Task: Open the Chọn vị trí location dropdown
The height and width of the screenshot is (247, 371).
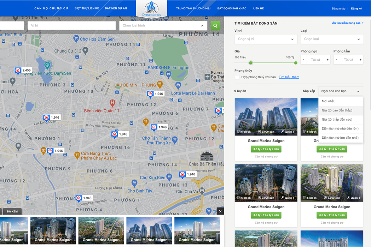Action: pyautogui.click(x=266, y=39)
